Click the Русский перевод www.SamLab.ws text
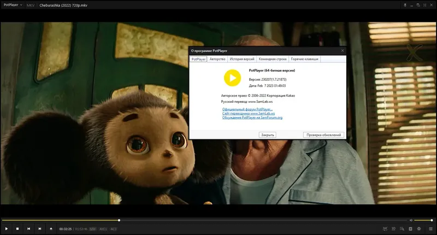437x235 pixels. (x=247, y=102)
